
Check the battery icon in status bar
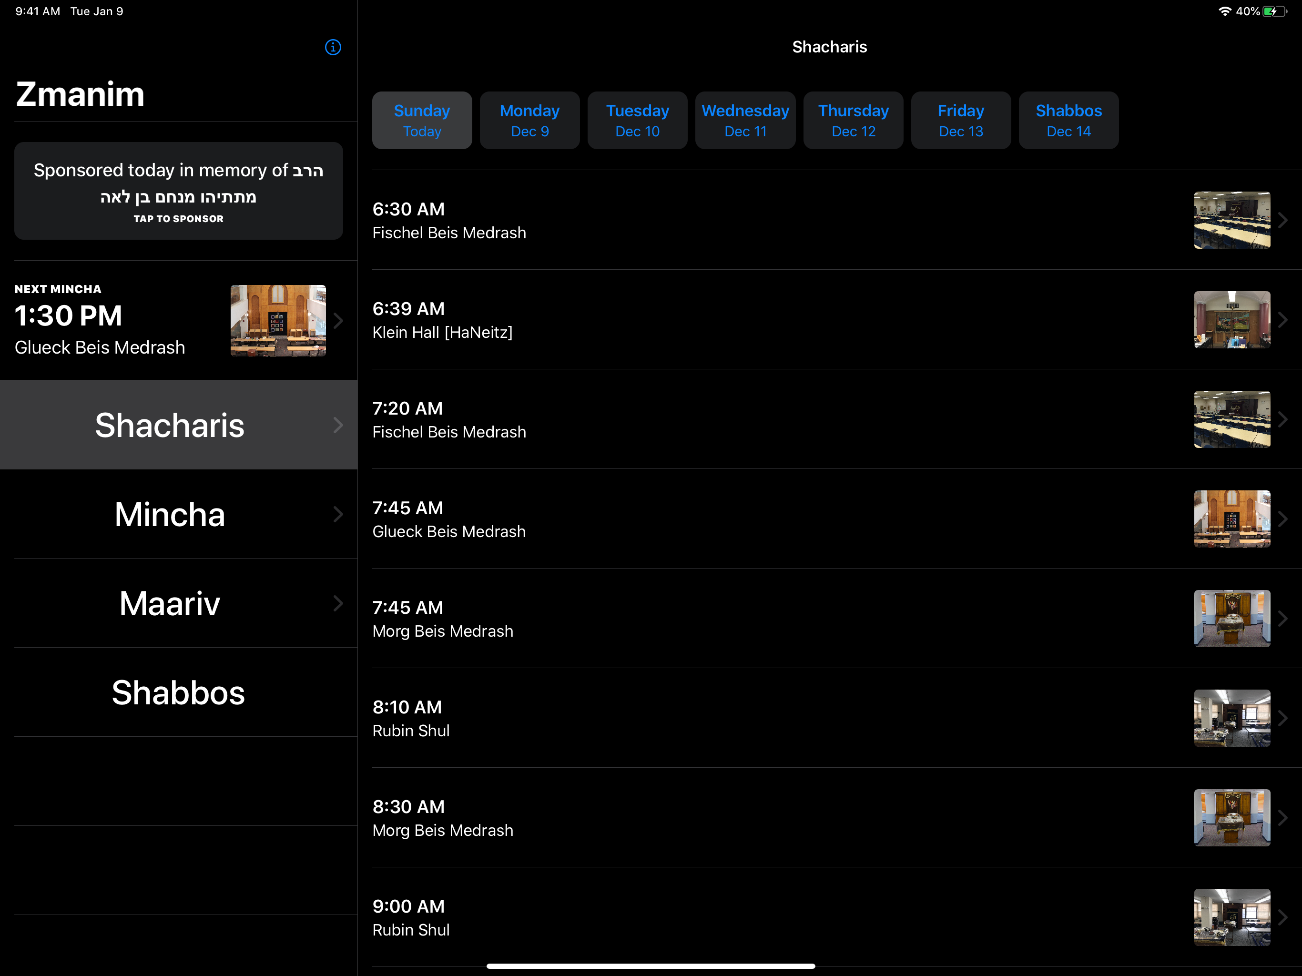click(1274, 11)
